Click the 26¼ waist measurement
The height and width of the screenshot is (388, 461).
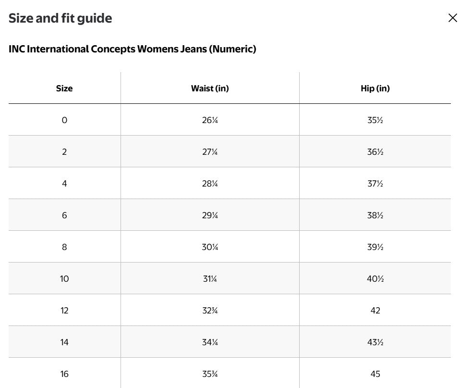pos(210,120)
